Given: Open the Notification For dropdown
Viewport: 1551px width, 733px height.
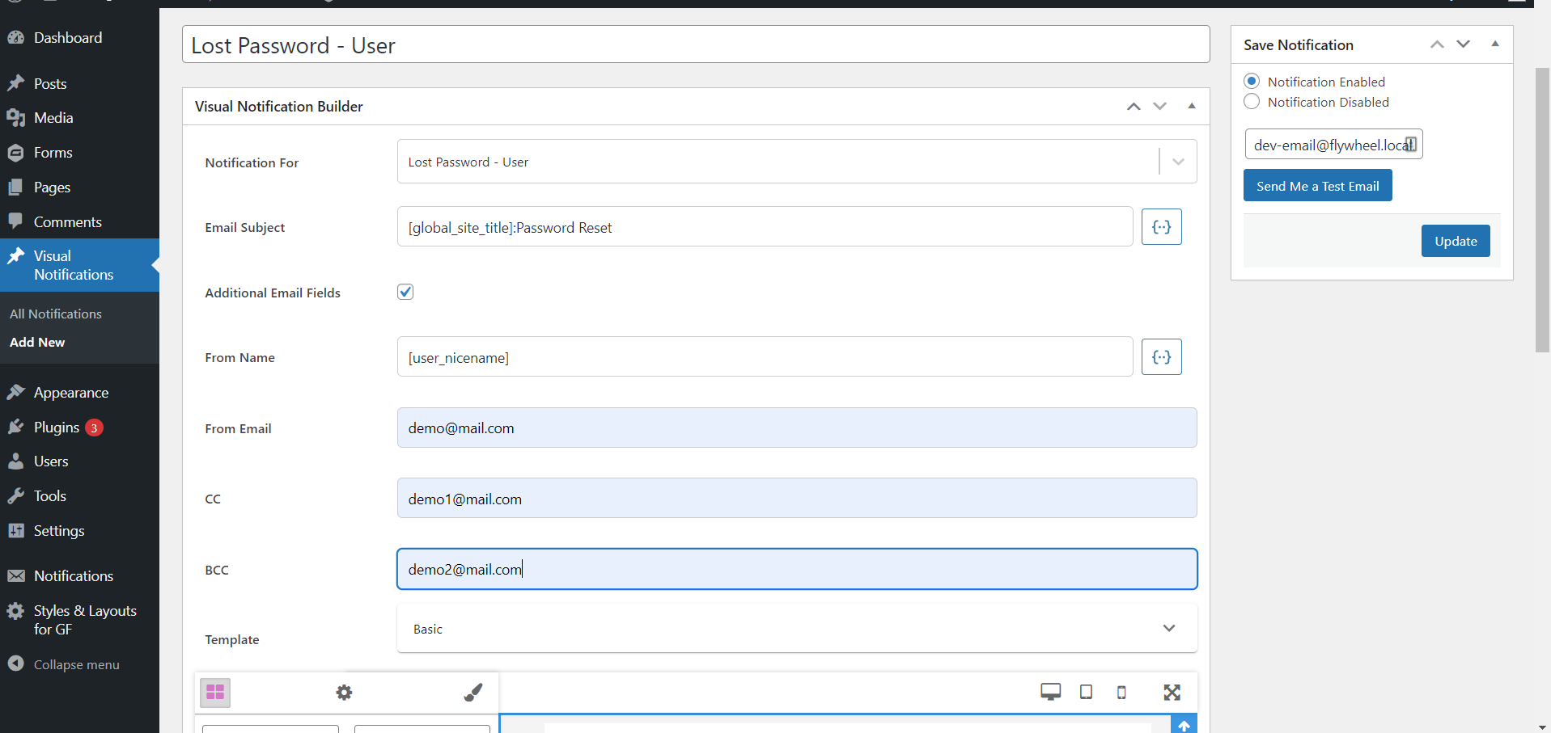Looking at the screenshot, I should tap(797, 162).
